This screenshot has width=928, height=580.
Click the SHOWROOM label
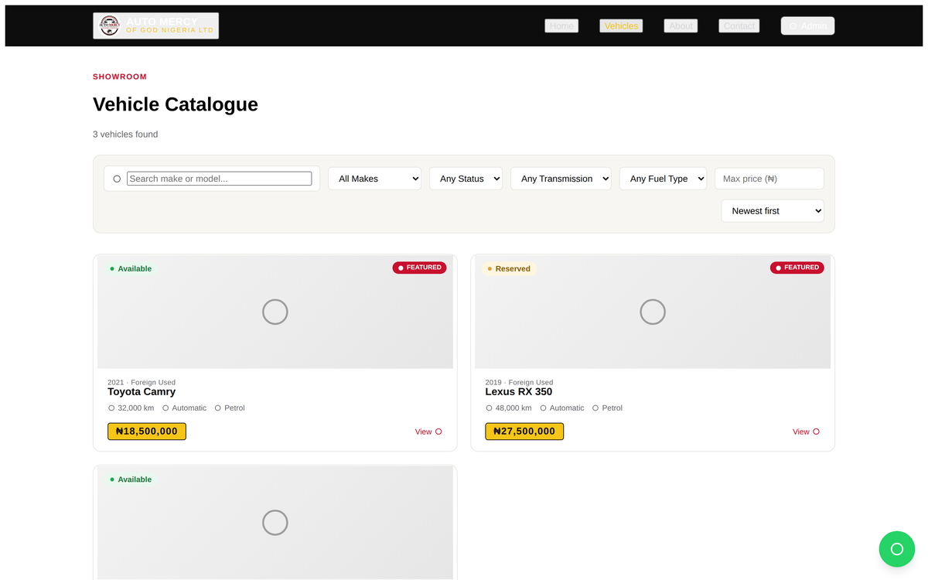coord(120,77)
